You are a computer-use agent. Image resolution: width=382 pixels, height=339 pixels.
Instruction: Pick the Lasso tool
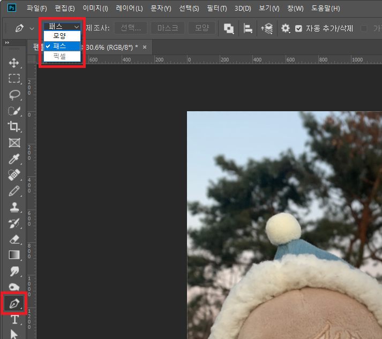point(14,95)
